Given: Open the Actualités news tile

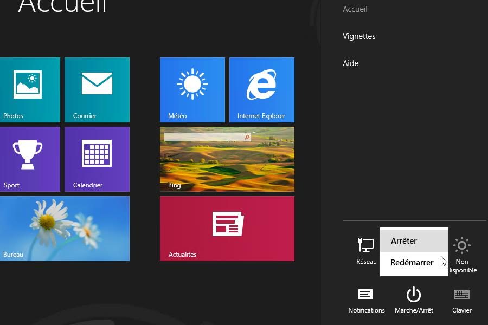Looking at the screenshot, I should pos(227,228).
